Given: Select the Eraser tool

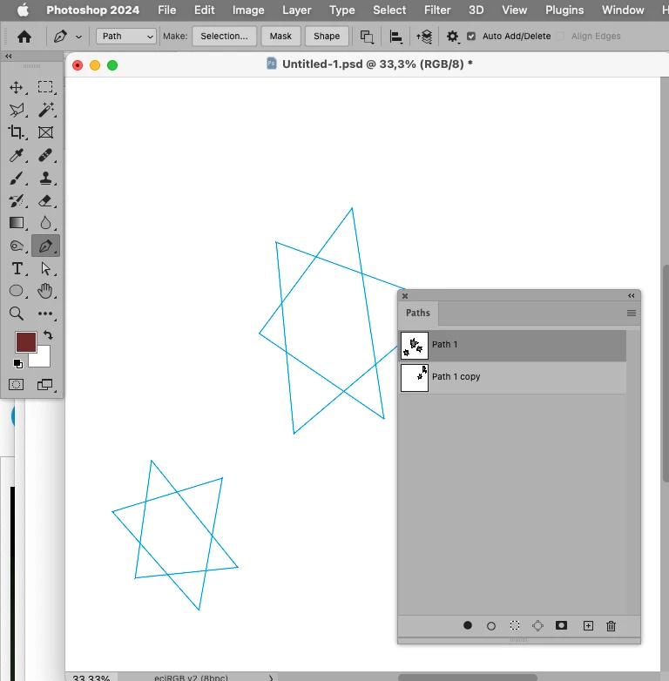Looking at the screenshot, I should tap(45, 200).
